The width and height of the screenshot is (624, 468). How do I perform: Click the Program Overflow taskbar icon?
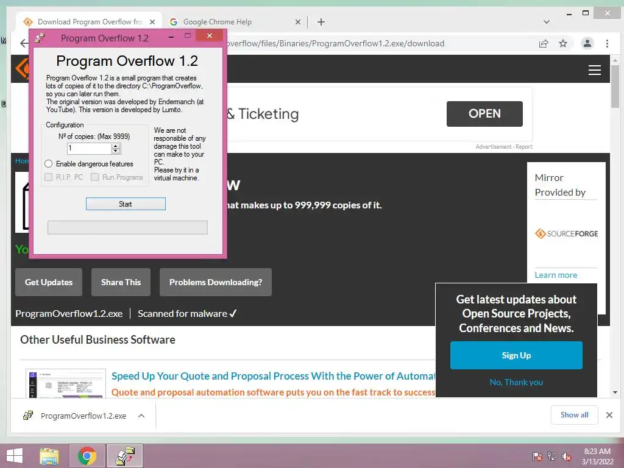click(125, 456)
